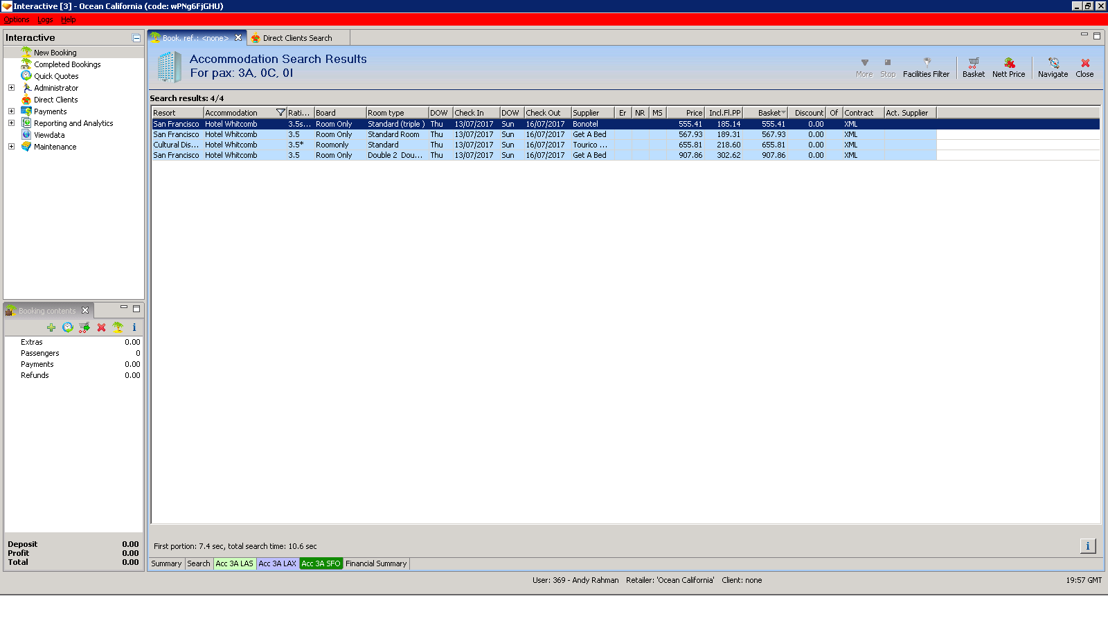The width and height of the screenshot is (1108, 641).
Task: Open the Financial Summary tab
Action: (376, 563)
